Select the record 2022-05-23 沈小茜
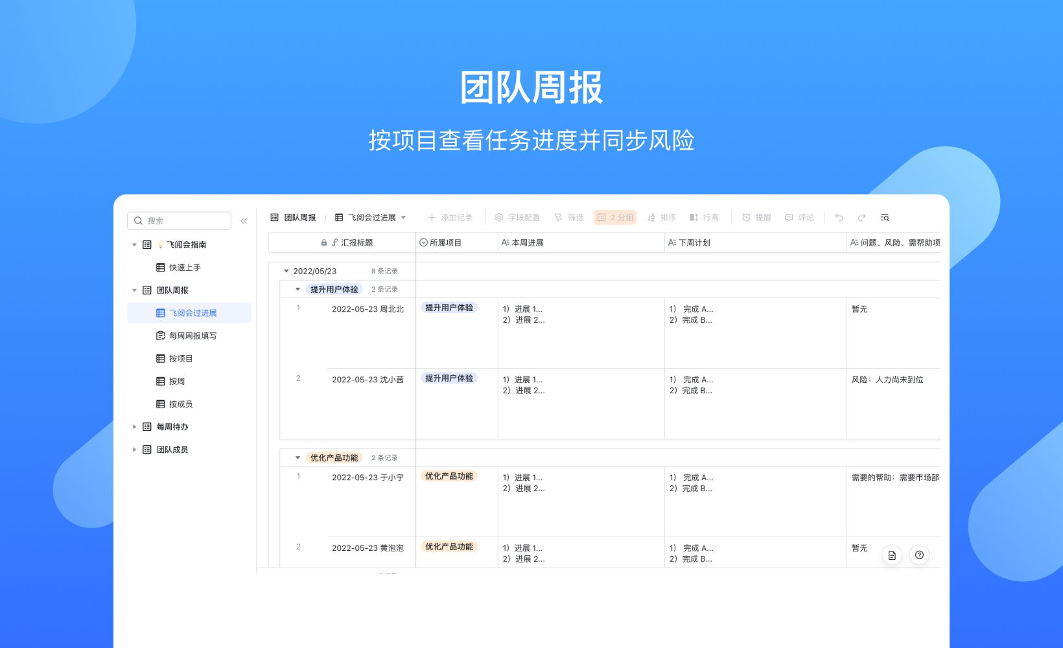The width and height of the screenshot is (1063, 648). pos(368,380)
